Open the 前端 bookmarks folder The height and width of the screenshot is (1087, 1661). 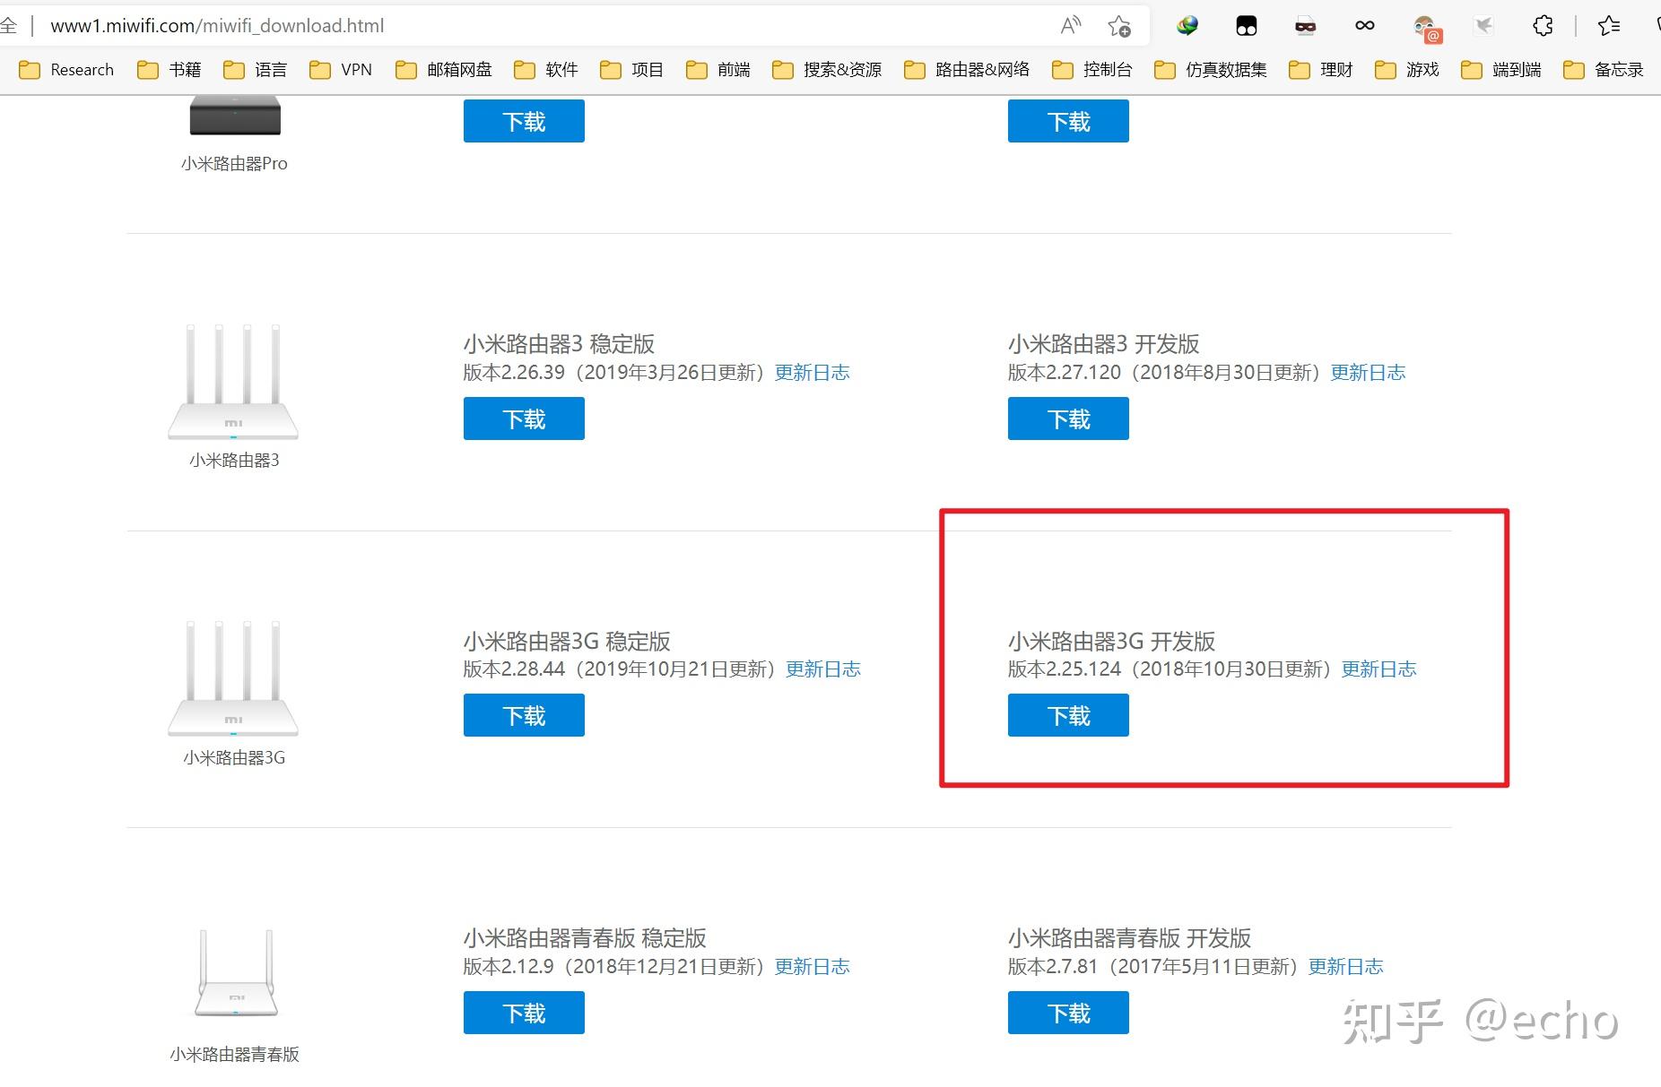[717, 70]
